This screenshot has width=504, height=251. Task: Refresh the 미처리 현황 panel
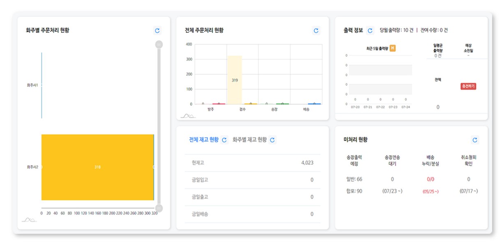(475, 140)
